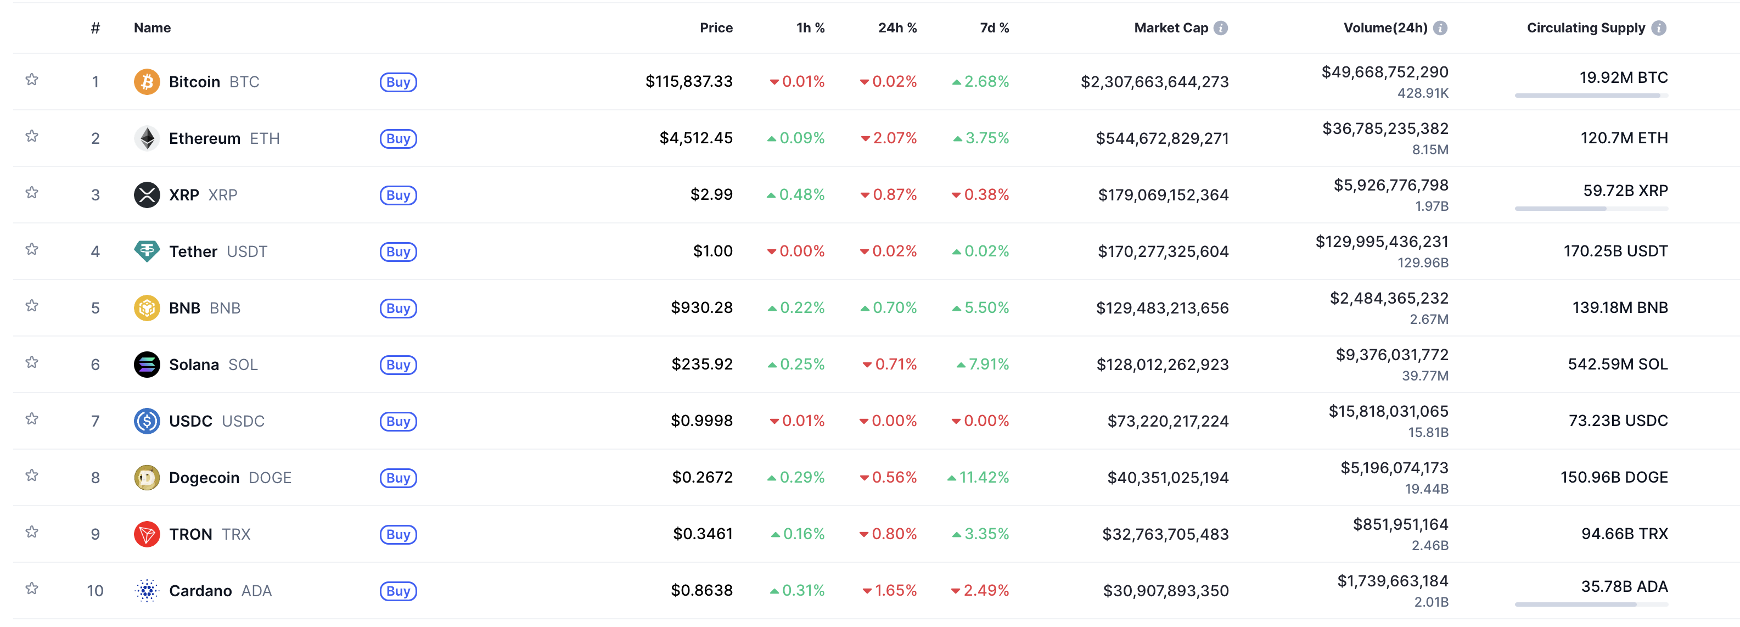This screenshot has width=1740, height=627.
Task: Sort by the 7d % column header
Action: coord(994,27)
